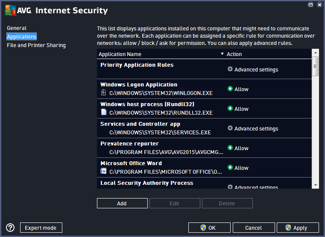325x237 pixels.
Task: Select Windows host process (Rundll32) title
Action: point(147,104)
